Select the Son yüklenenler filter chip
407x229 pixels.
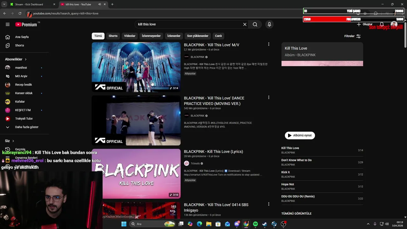pos(198,36)
